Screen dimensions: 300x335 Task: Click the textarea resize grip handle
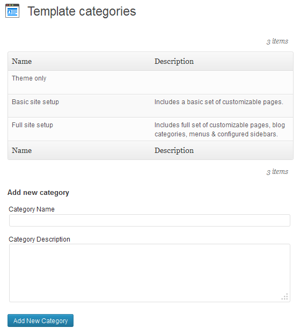click(x=284, y=296)
